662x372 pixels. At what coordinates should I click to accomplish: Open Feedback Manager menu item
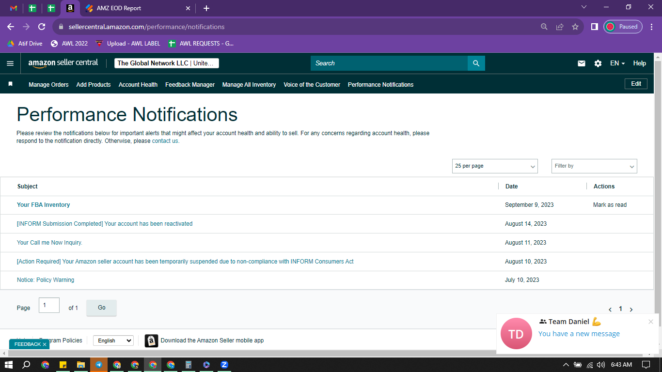190,85
